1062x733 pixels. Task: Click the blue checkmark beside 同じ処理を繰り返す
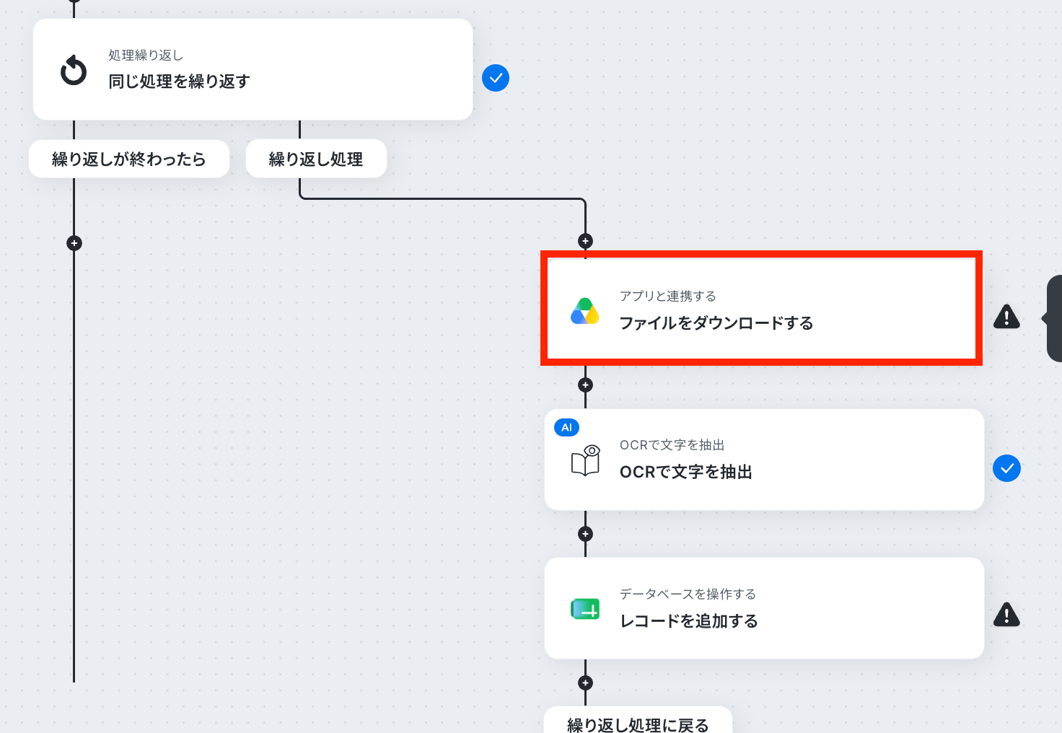[496, 78]
